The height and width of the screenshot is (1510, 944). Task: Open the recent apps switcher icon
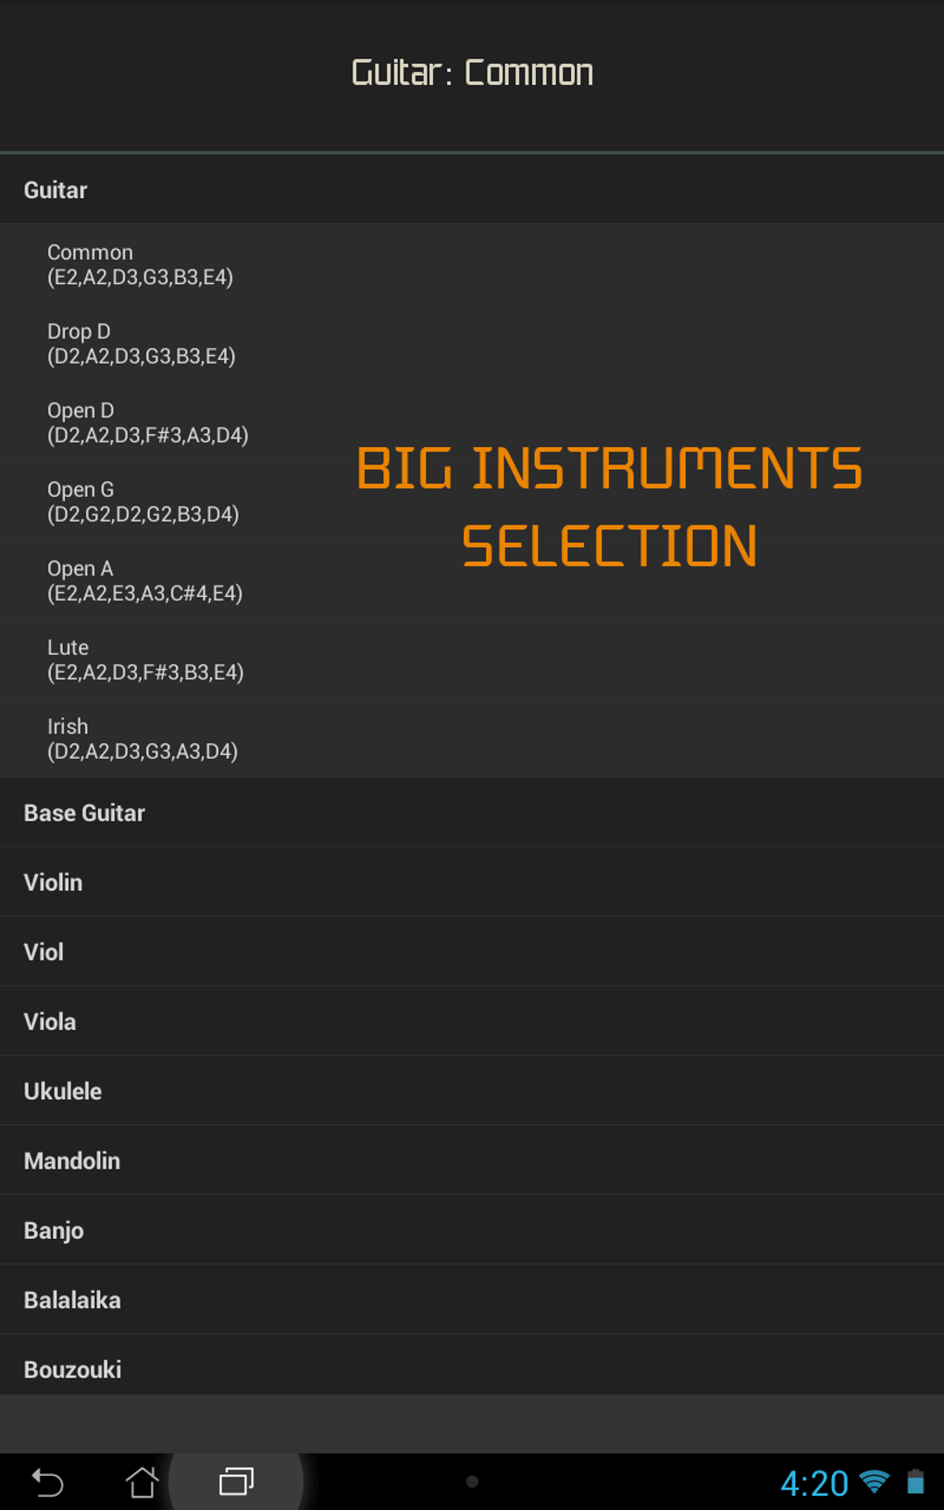click(236, 1482)
